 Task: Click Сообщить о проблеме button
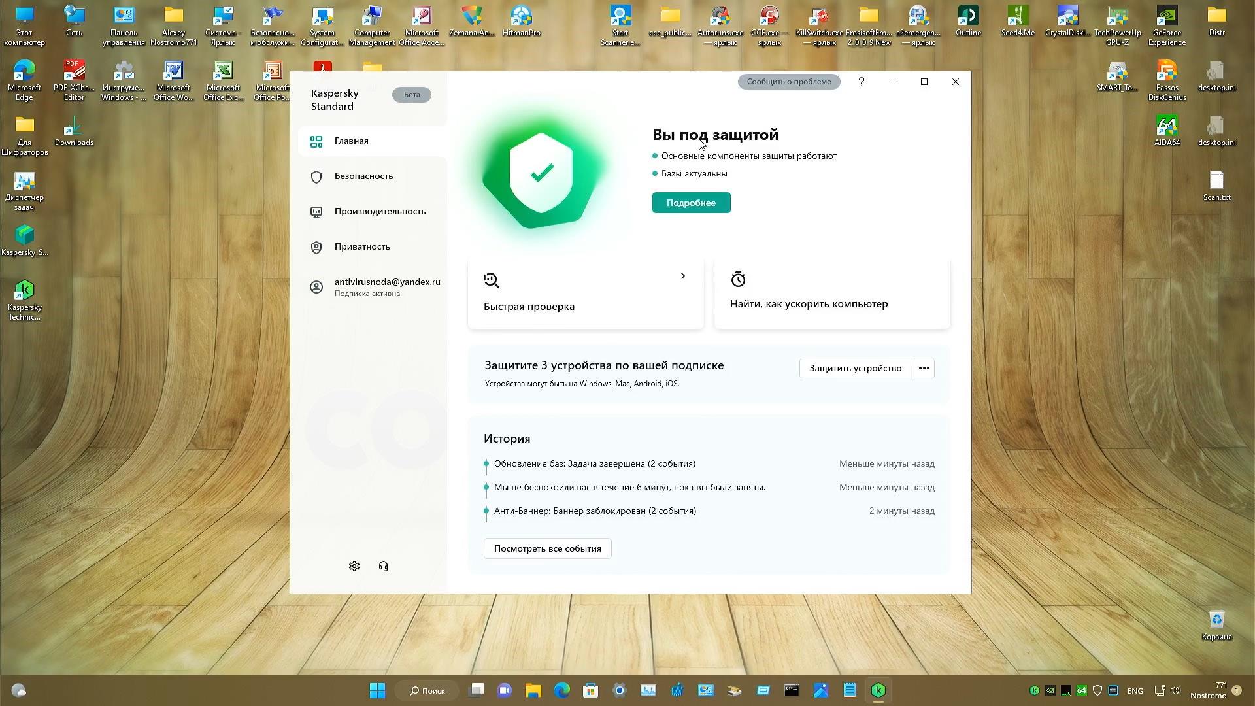(x=788, y=82)
